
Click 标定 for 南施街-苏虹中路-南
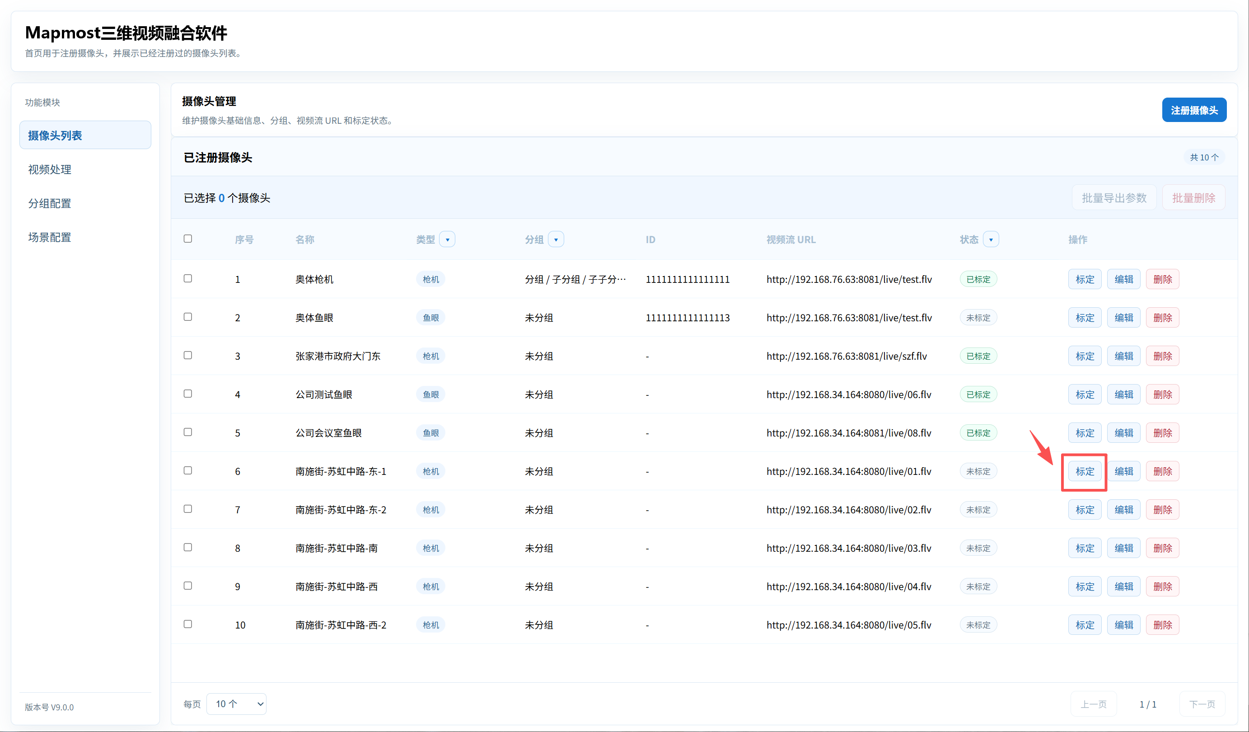[1085, 548]
